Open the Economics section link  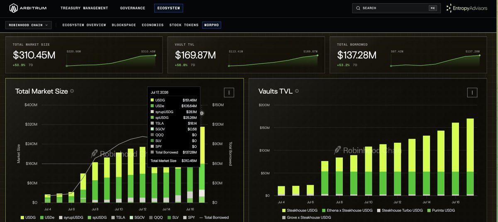pyautogui.click(x=153, y=25)
